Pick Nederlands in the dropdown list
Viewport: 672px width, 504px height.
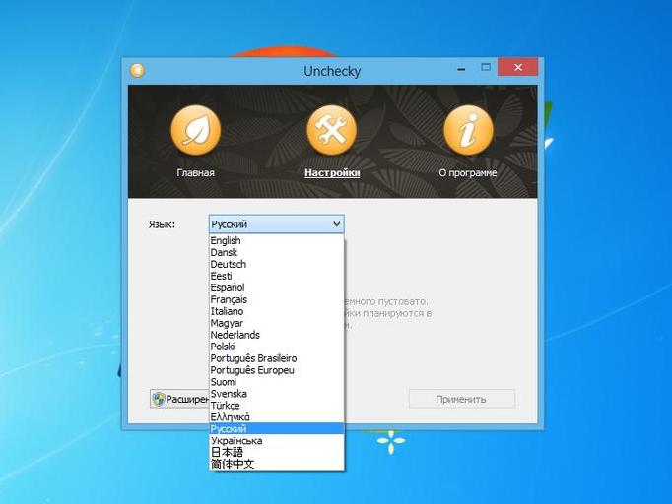pyautogui.click(x=277, y=335)
